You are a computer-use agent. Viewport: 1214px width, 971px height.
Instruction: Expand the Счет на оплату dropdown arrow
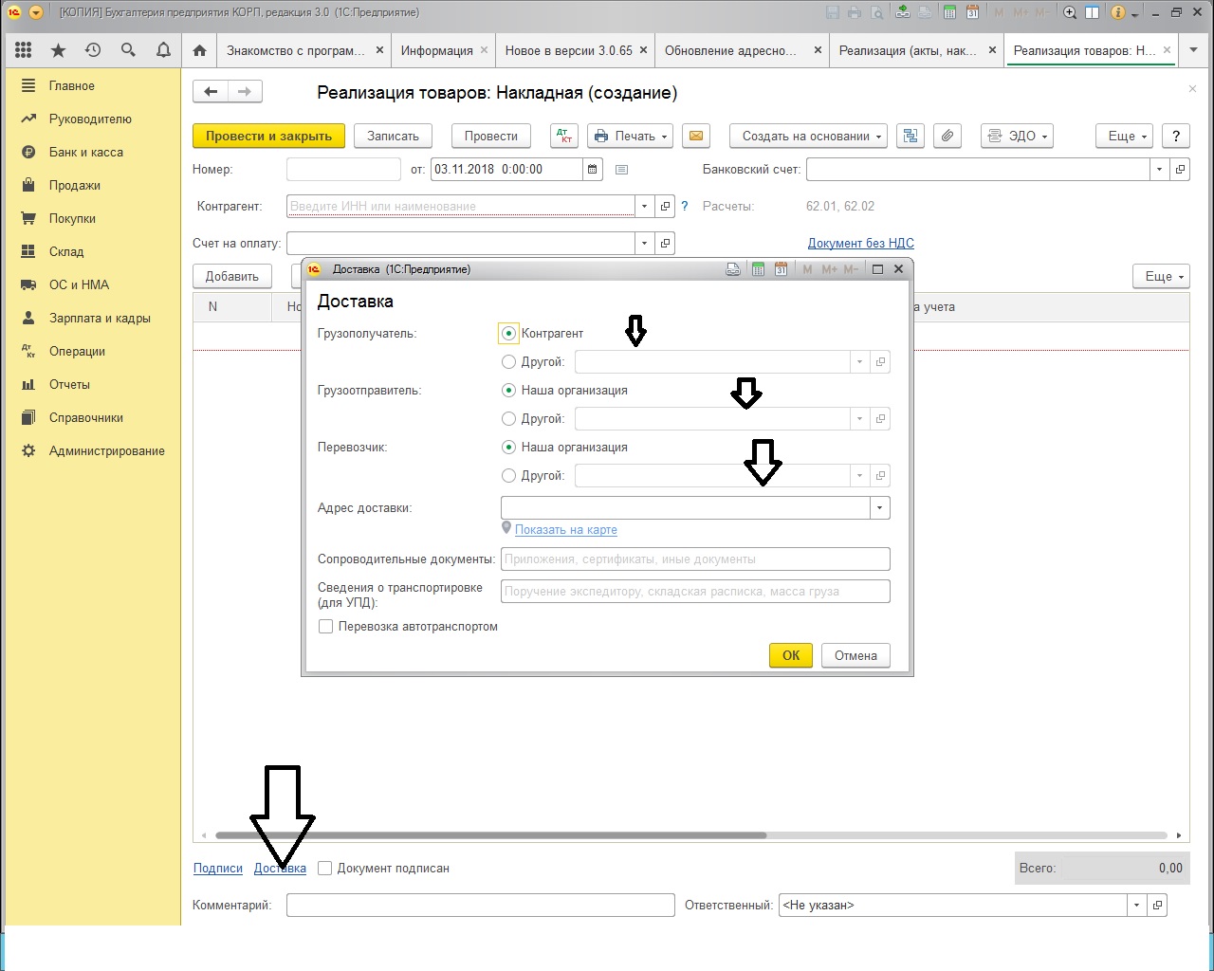[645, 243]
